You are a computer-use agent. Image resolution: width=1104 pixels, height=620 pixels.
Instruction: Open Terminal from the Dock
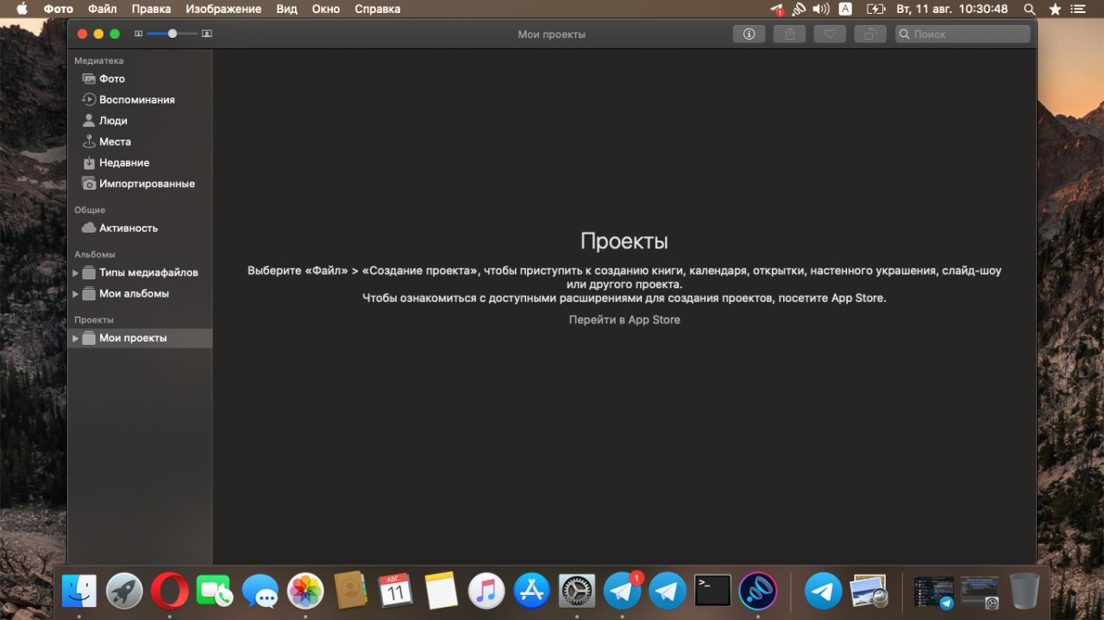pyautogui.click(x=712, y=592)
